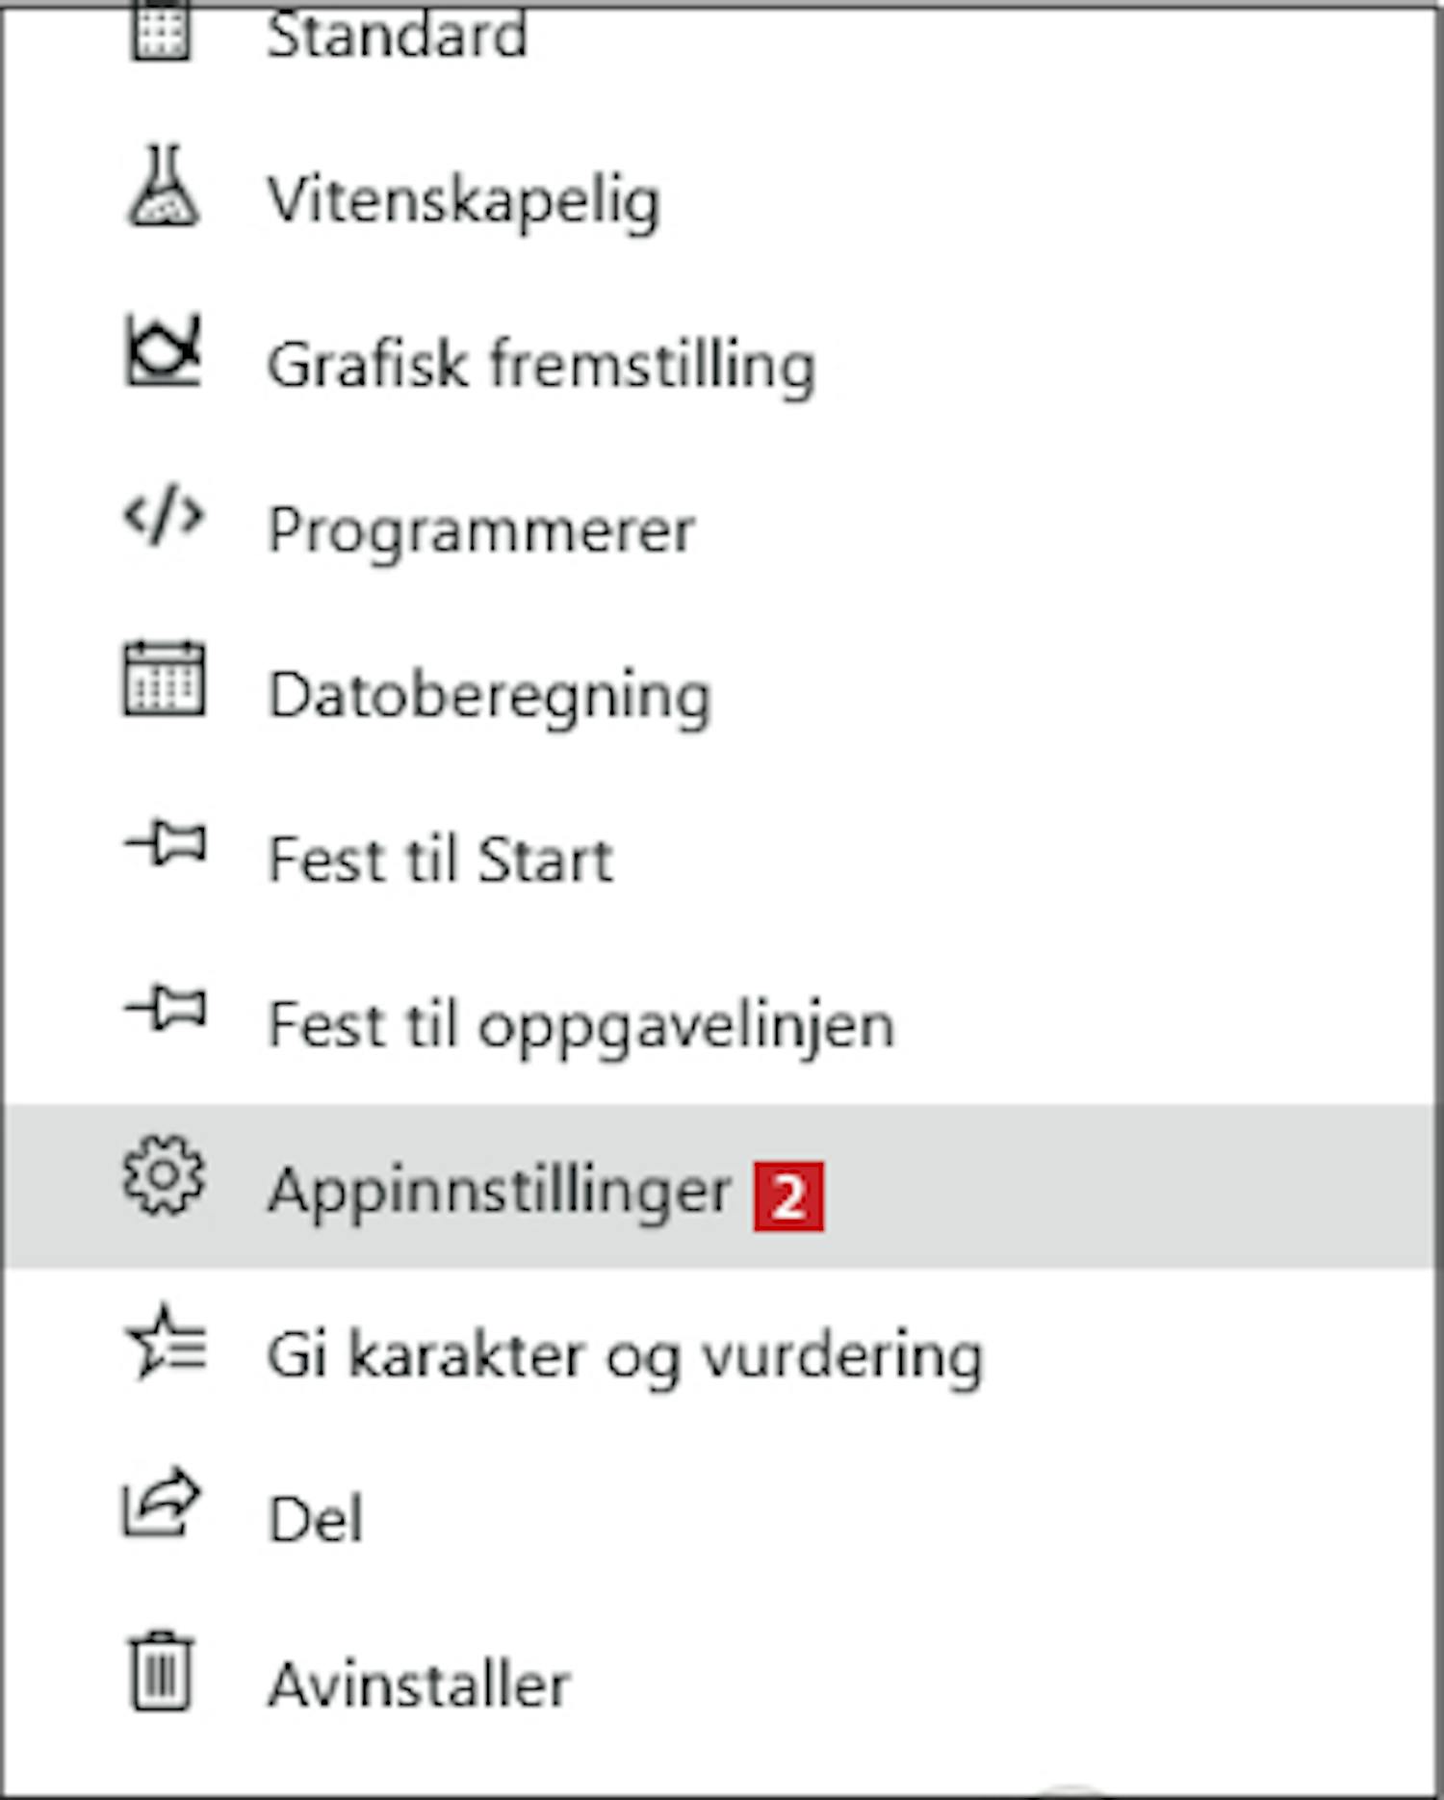This screenshot has height=1800, width=1444.
Task: Switch to Vitenskapelig mode
Action: (464, 200)
